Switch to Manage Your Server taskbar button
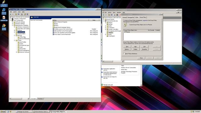 pyautogui.click(x=24, y=112)
